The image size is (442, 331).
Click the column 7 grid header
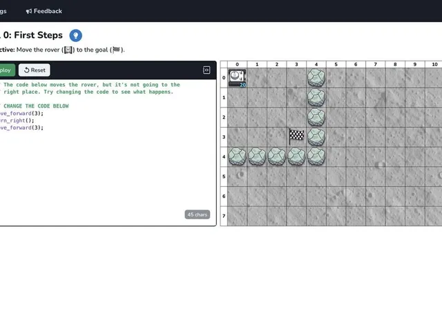(376, 64)
